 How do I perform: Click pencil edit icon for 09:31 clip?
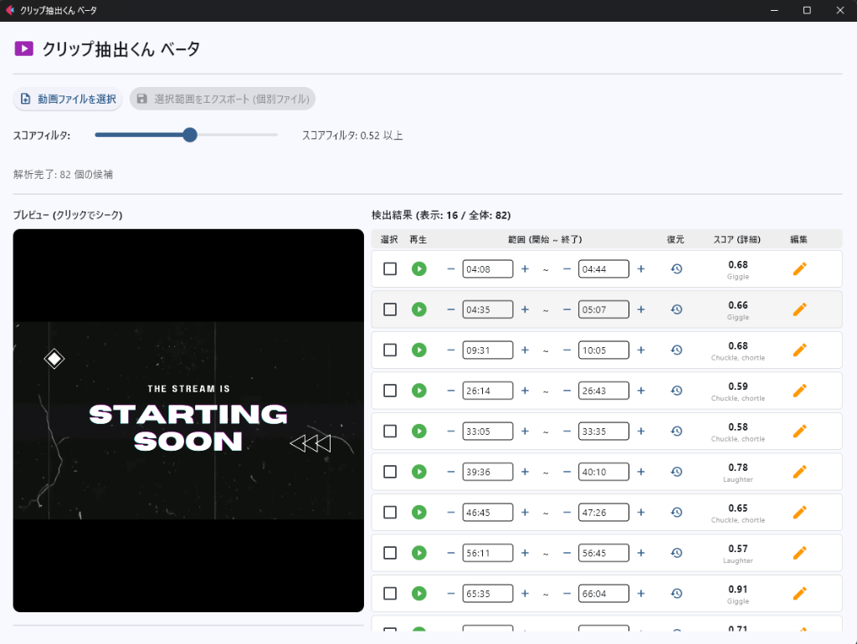click(x=799, y=350)
